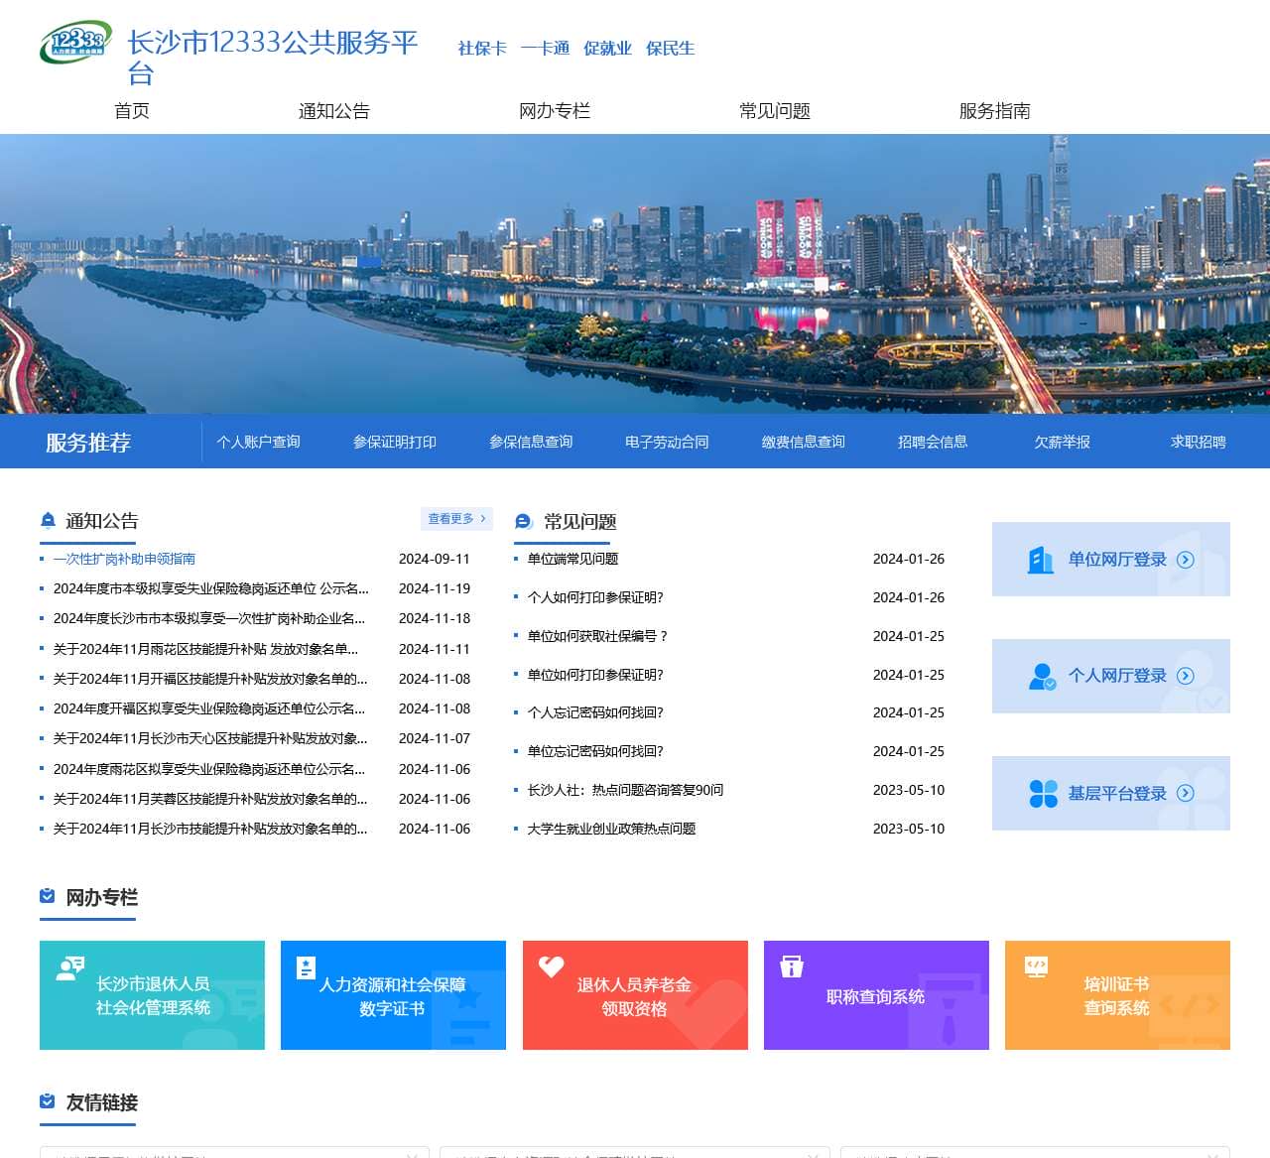Click the icon on 长沙市退休人员 card
1270x1158 pixels.
[69, 968]
